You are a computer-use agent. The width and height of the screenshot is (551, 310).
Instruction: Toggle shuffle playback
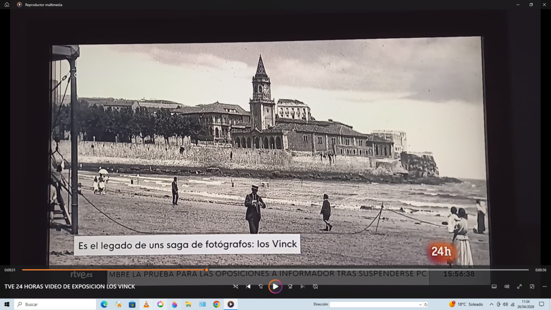(236, 287)
